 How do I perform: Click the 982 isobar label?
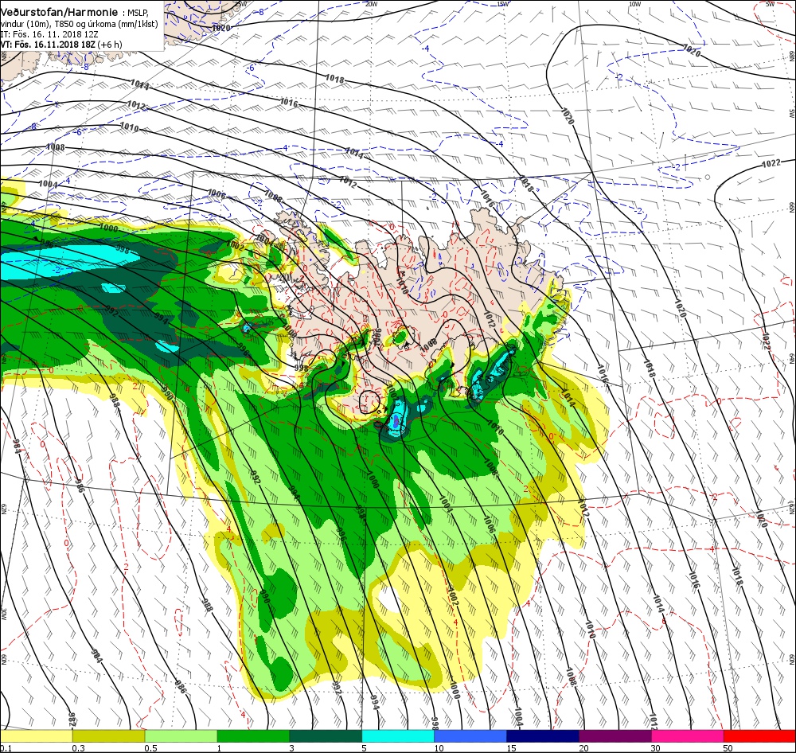(x=72, y=720)
